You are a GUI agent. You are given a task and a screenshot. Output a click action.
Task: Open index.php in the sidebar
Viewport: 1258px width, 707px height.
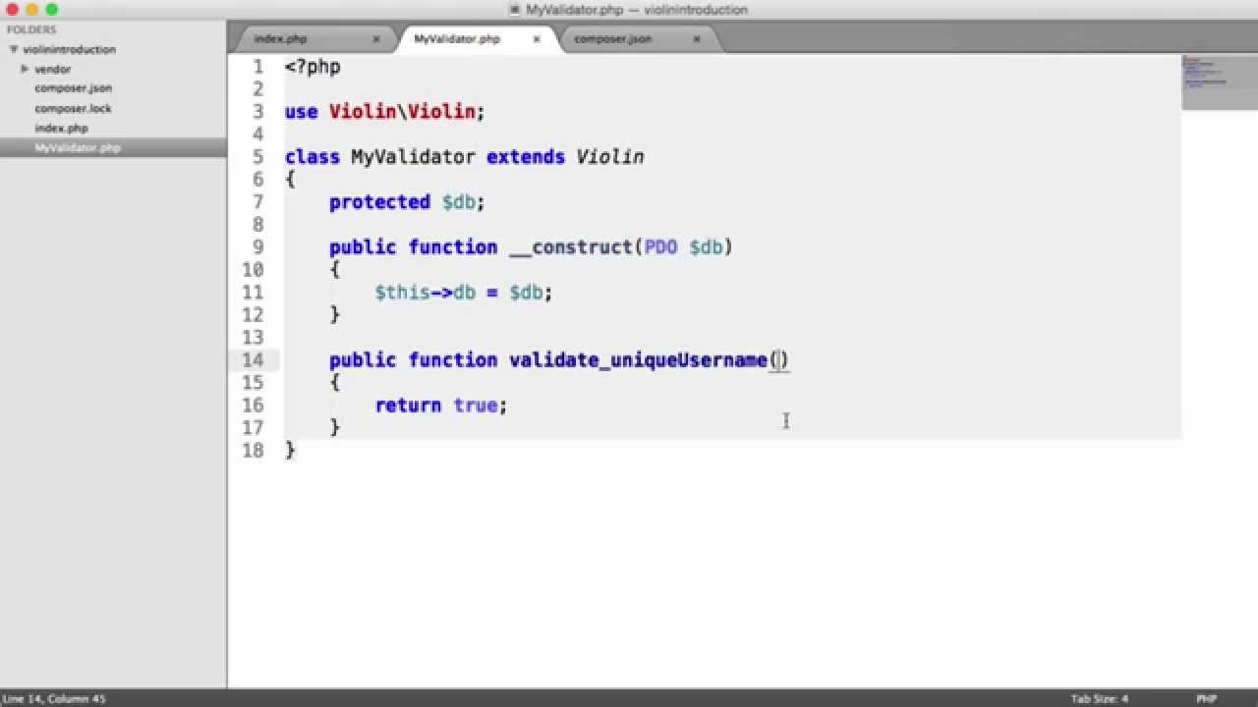pos(61,128)
